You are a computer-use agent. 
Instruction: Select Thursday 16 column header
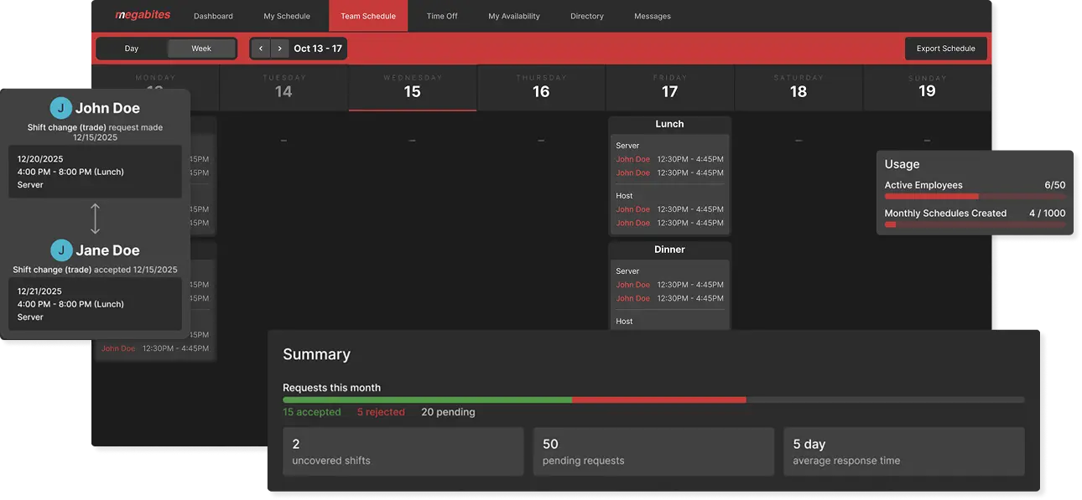click(541, 87)
